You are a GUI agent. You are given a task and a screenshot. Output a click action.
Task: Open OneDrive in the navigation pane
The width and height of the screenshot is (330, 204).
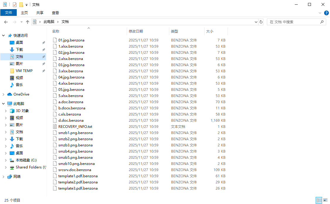21,94
